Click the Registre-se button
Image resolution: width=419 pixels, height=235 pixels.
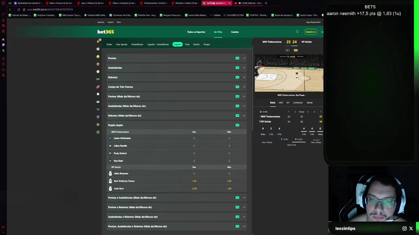pos(311,32)
